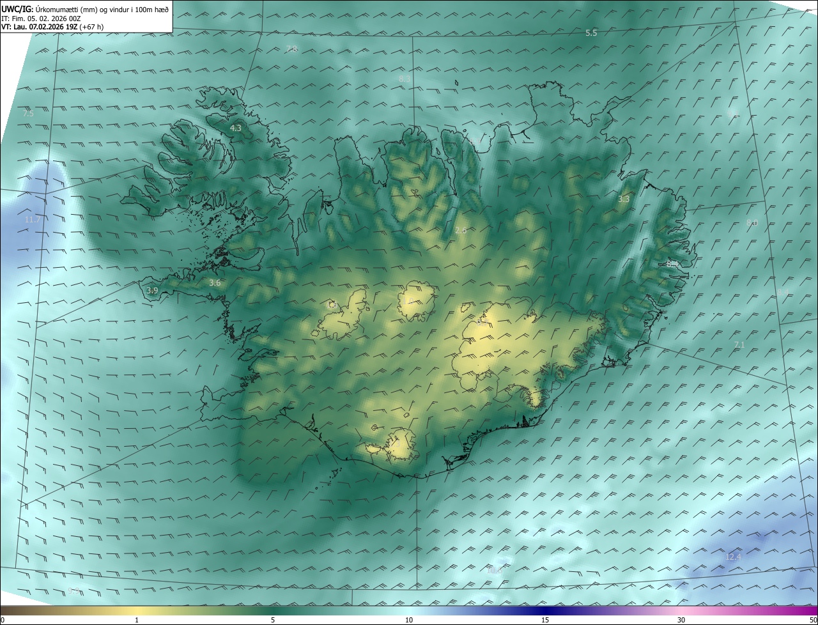Click the 5.5 value label on the map
Viewport: 818px width, 625px height.
coord(591,33)
